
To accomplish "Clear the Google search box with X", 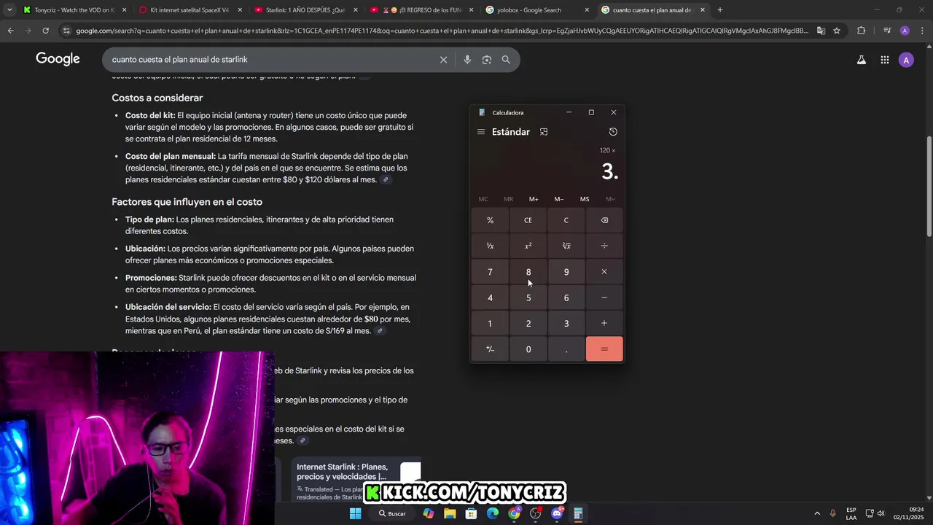I will [x=443, y=60].
